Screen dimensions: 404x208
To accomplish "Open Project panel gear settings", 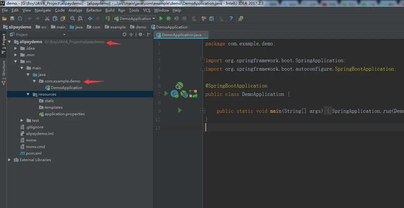I will point(141,35).
